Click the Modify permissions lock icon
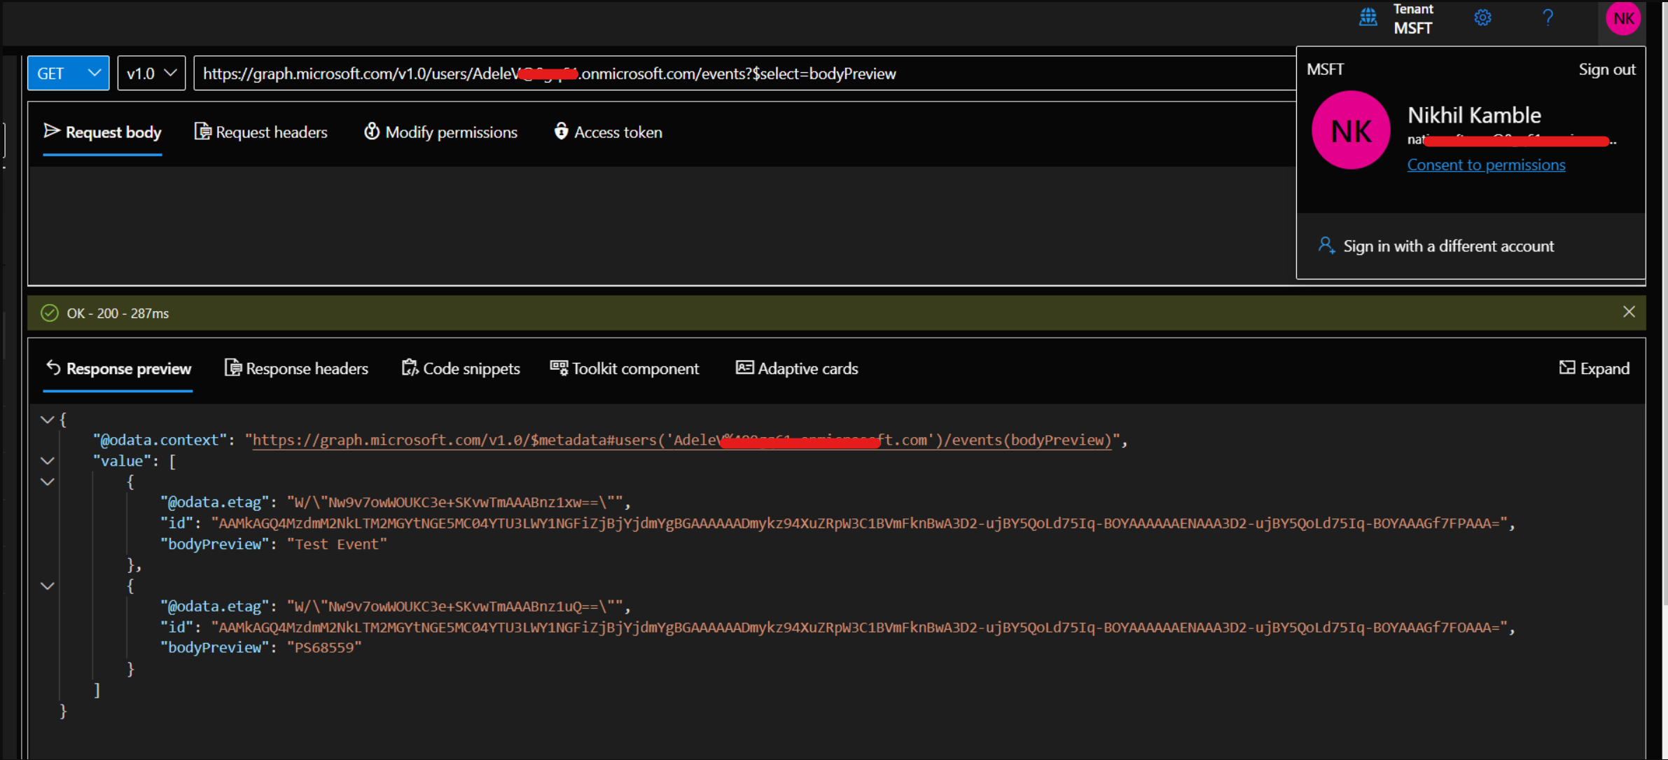The width and height of the screenshot is (1668, 760). [371, 131]
